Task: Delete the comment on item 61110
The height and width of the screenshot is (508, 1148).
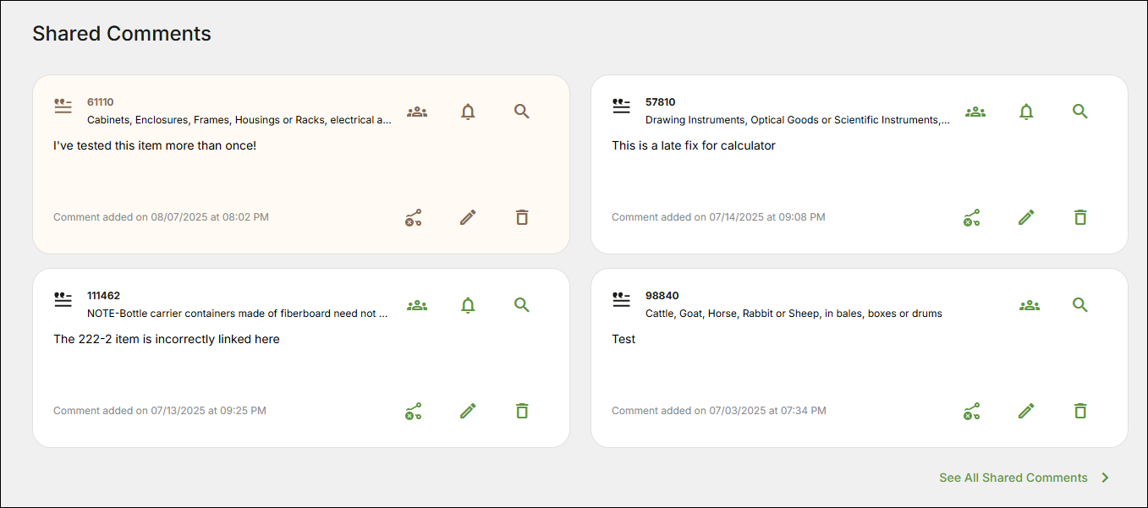Action: pos(522,218)
